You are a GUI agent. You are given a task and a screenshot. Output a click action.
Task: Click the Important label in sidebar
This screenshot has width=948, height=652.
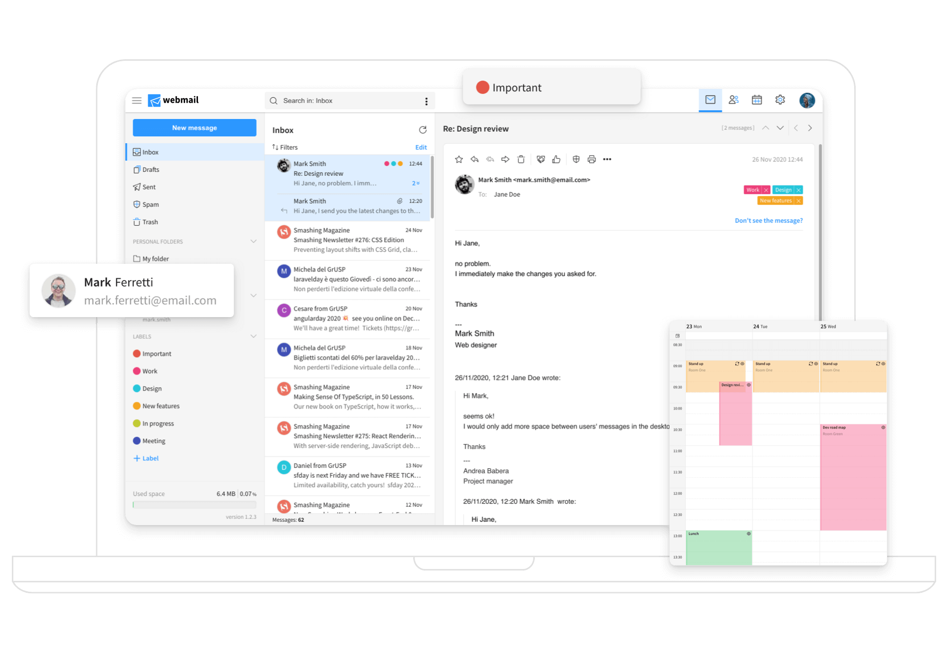tap(157, 354)
